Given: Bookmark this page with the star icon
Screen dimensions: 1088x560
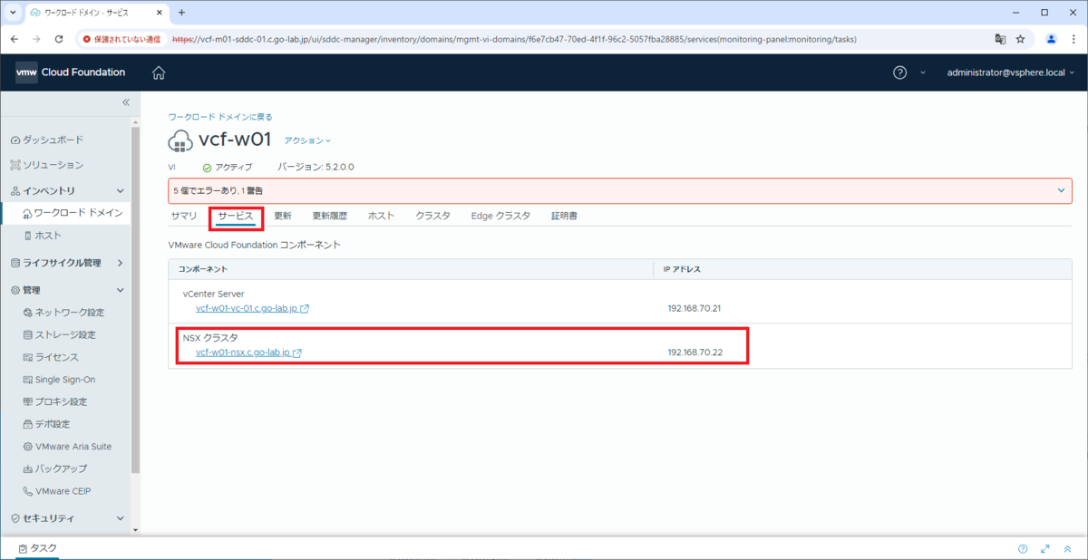Looking at the screenshot, I should tap(1020, 39).
